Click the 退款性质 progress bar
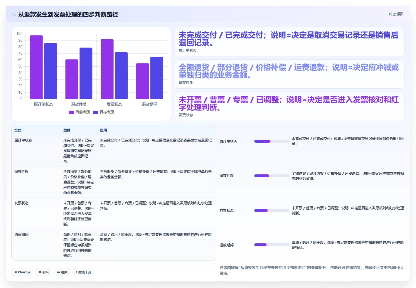 [272, 176]
